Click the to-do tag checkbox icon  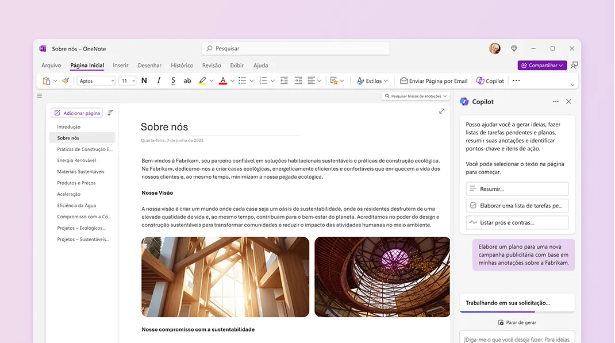click(334, 81)
